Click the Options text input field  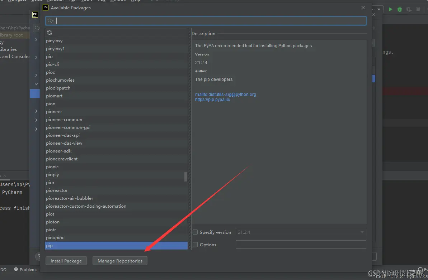(301, 245)
